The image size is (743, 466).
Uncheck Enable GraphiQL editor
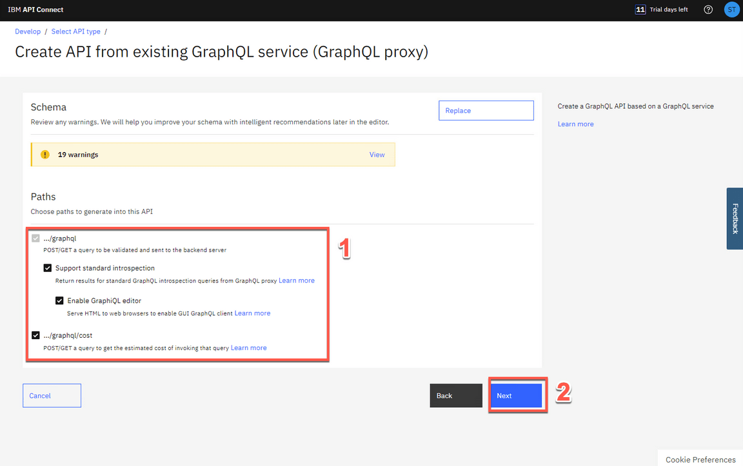click(x=59, y=301)
